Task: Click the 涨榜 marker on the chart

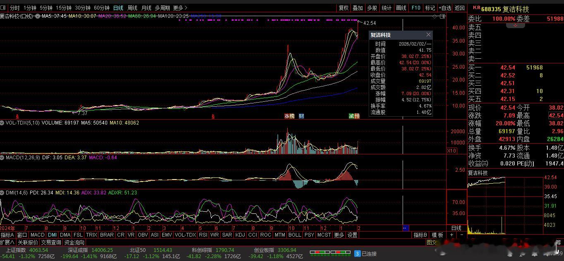Action: pos(289,116)
